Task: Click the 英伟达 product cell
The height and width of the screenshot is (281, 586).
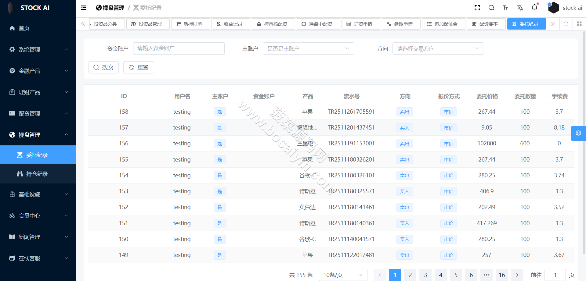Action: pyautogui.click(x=307, y=207)
